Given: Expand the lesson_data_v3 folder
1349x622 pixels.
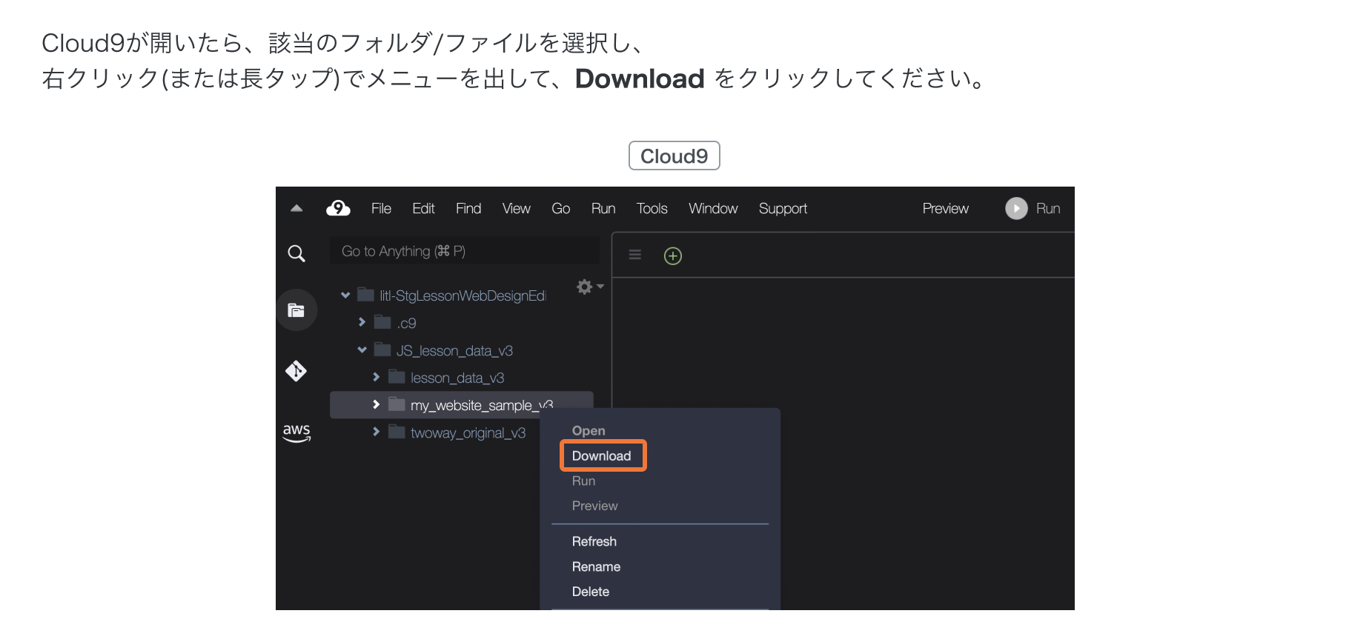Looking at the screenshot, I should [376, 378].
